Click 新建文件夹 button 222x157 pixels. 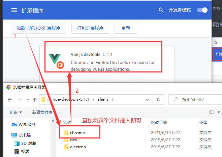pos(42,113)
